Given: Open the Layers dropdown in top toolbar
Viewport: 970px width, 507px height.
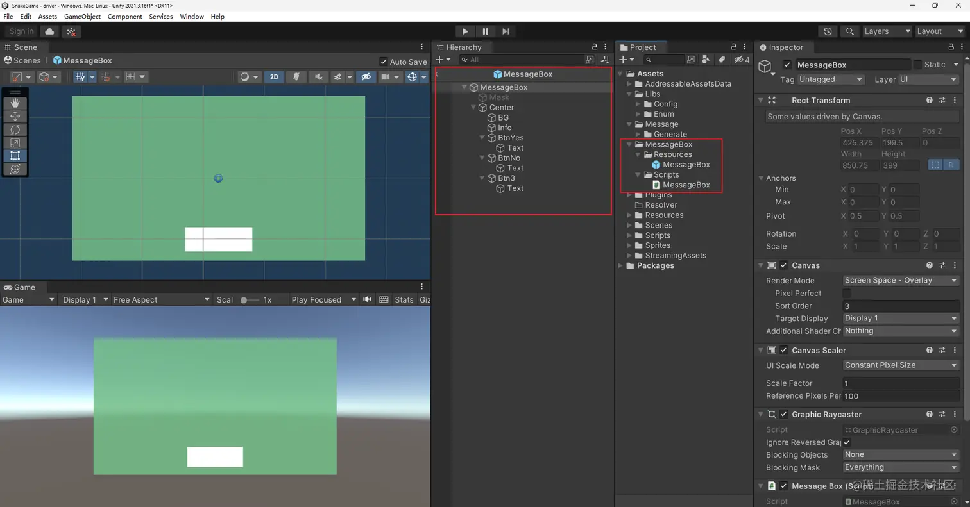Looking at the screenshot, I should pyautogui.click(x=887, y=31).
